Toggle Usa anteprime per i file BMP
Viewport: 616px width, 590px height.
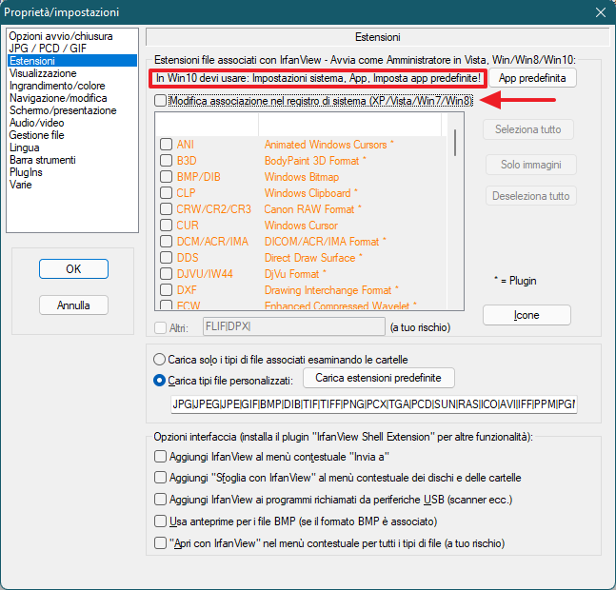pyautogui.click(x=160, y=521)
